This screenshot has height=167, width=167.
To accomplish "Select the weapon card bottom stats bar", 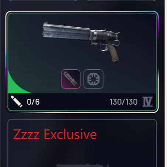I will click(82, 102).
